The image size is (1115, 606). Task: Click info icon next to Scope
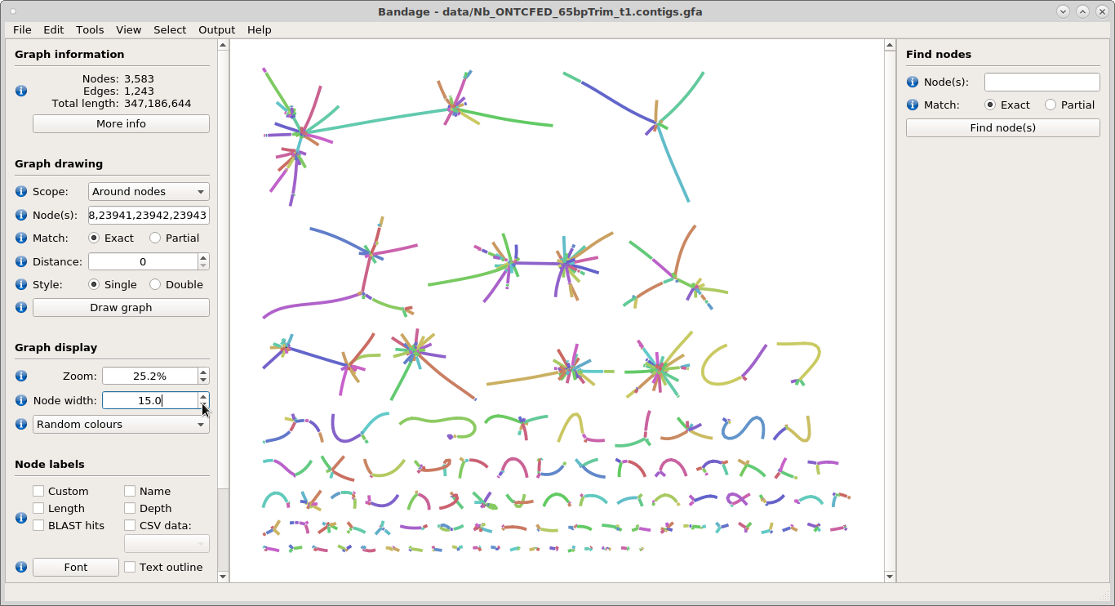pyautogui.click(x=21, y=191)
